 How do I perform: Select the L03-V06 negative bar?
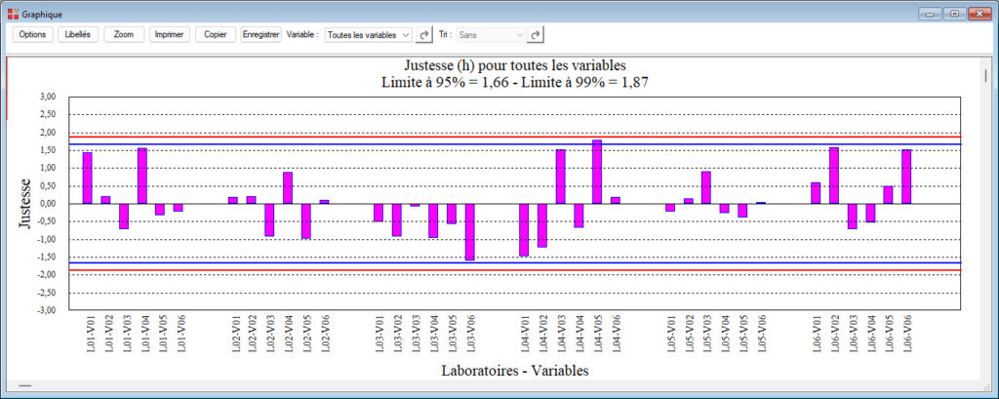click(469, 231)
